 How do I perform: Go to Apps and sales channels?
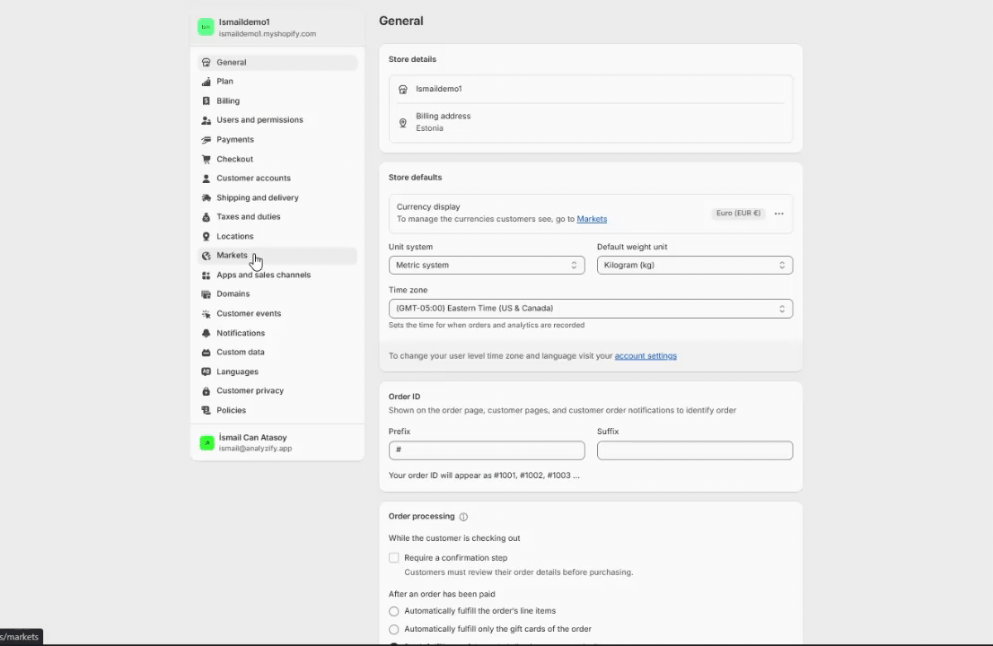[x=277, y=275]
